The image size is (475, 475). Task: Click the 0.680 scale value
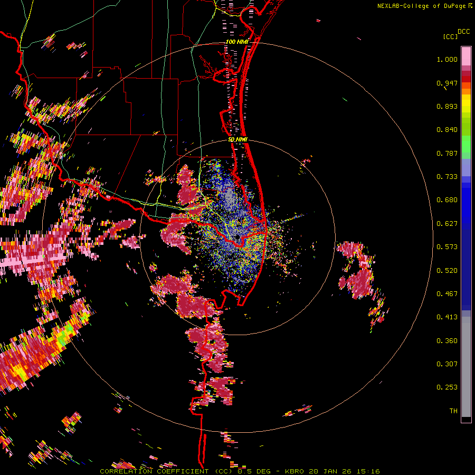click(447, 200)
